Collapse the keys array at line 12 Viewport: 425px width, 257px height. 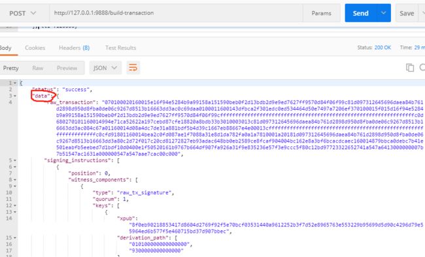point(15,205)
